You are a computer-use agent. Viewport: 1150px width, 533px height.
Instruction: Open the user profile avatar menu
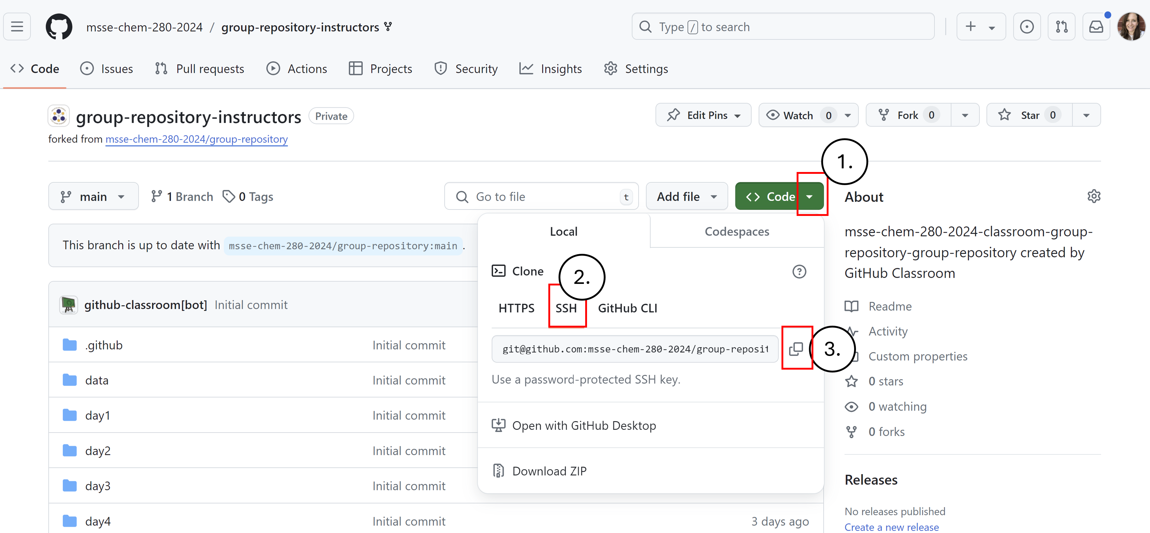[1131, 27]
